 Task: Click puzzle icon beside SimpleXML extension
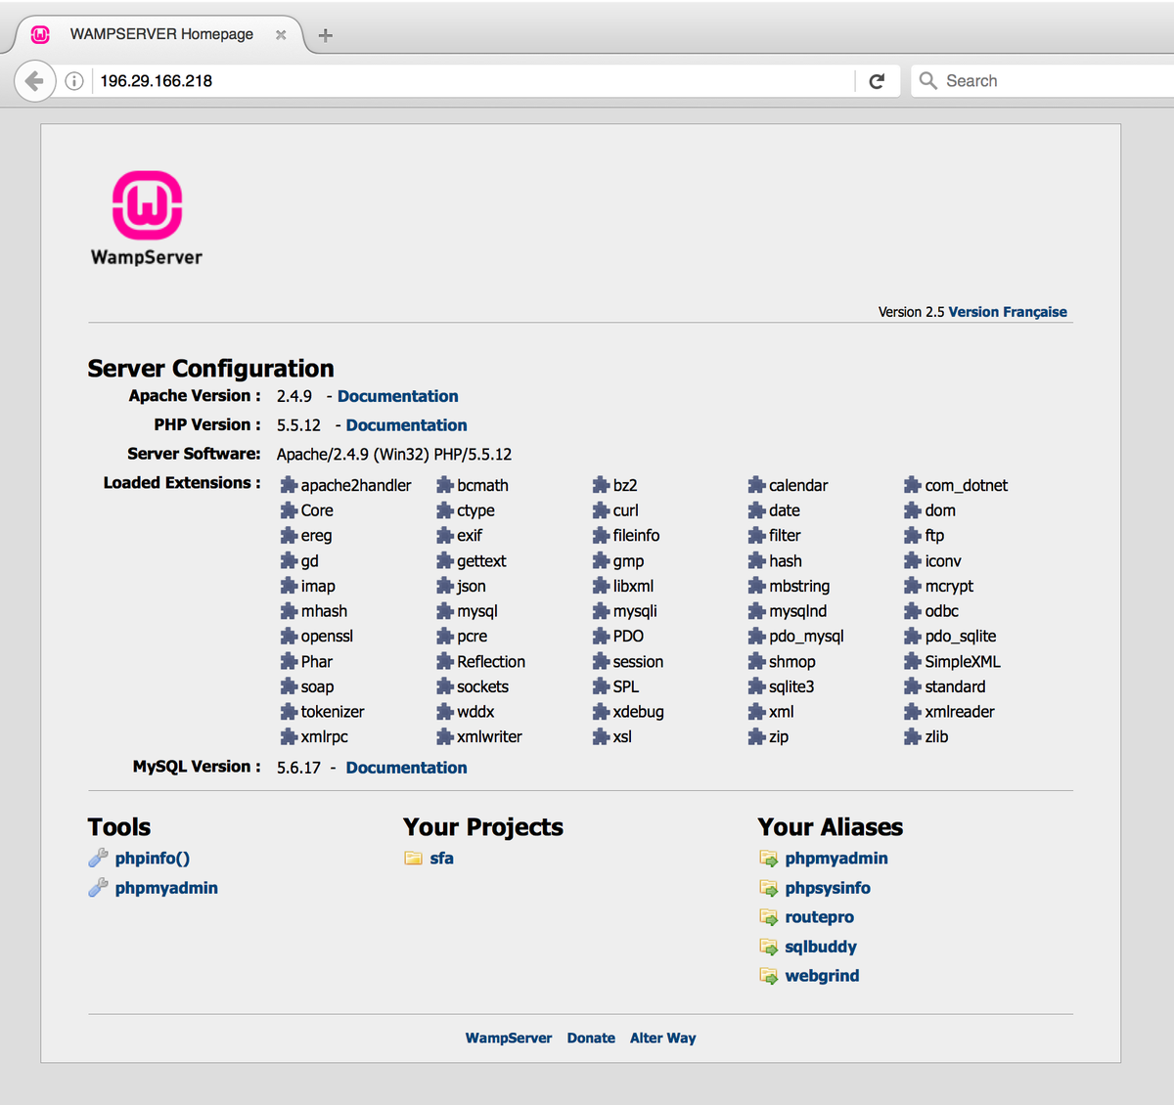point(913,661)
